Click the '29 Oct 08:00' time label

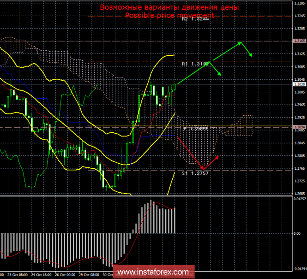(89, 275)
